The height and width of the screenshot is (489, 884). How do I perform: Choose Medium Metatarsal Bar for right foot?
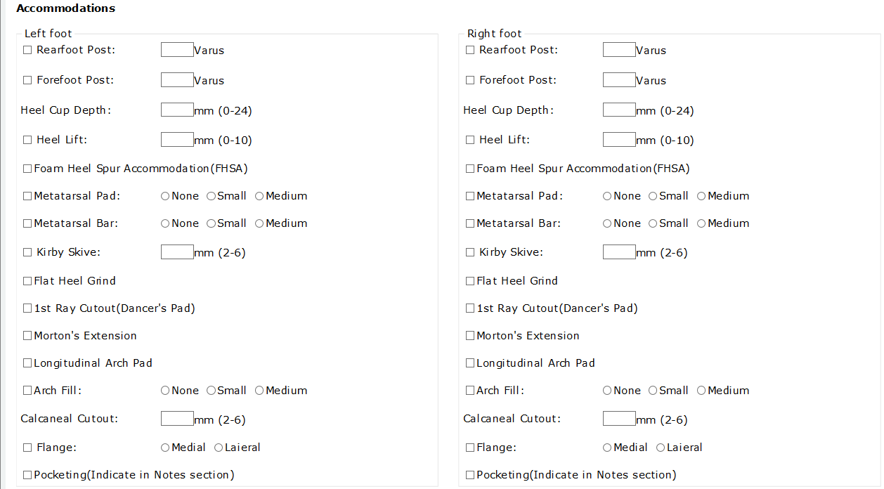(701, 223)
